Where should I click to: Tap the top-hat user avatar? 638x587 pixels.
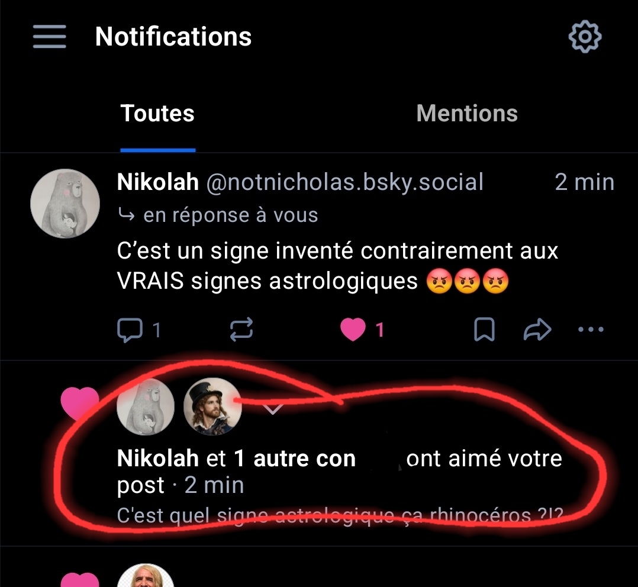212,407
